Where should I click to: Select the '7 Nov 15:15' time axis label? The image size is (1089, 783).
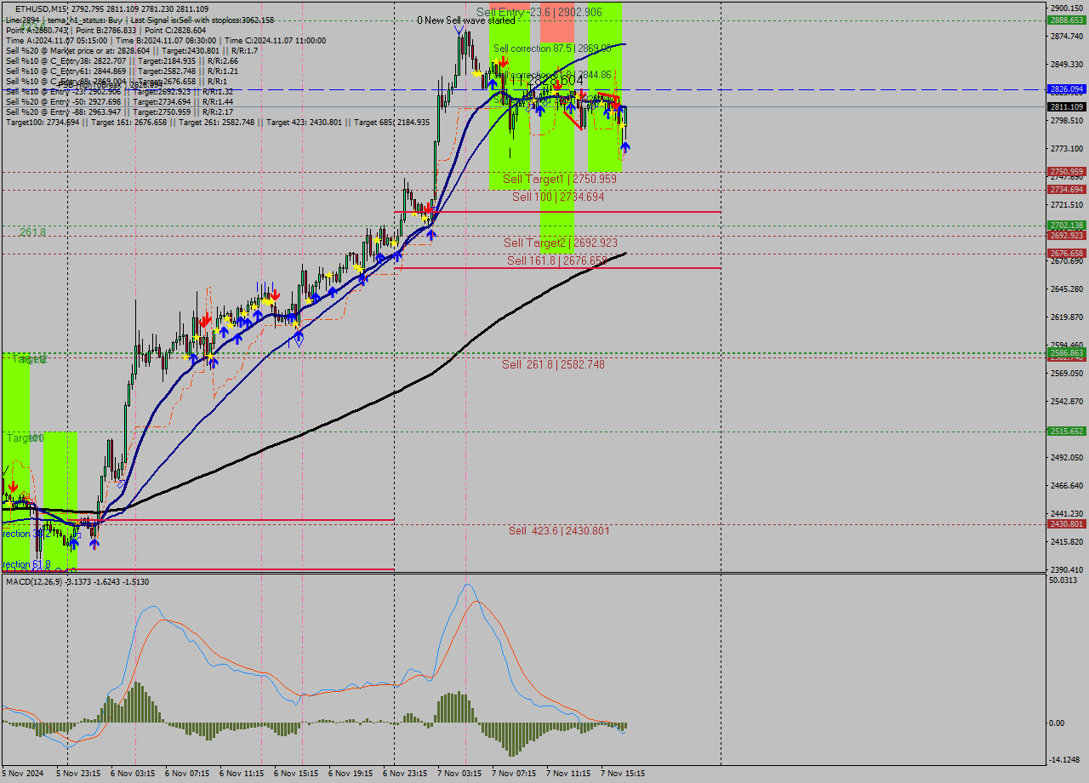pos(623,774)
